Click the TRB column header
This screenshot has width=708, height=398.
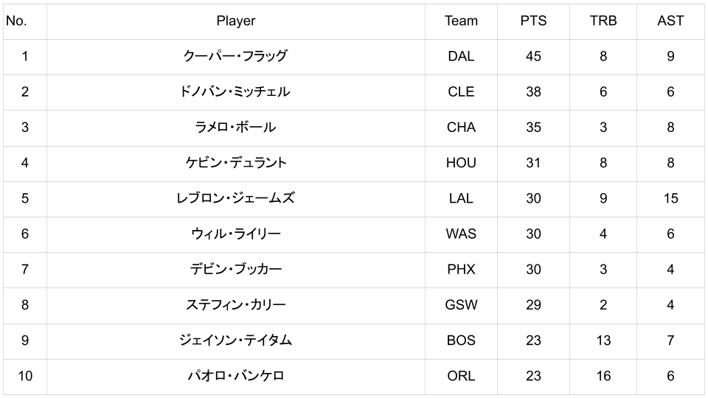[603, 21]
